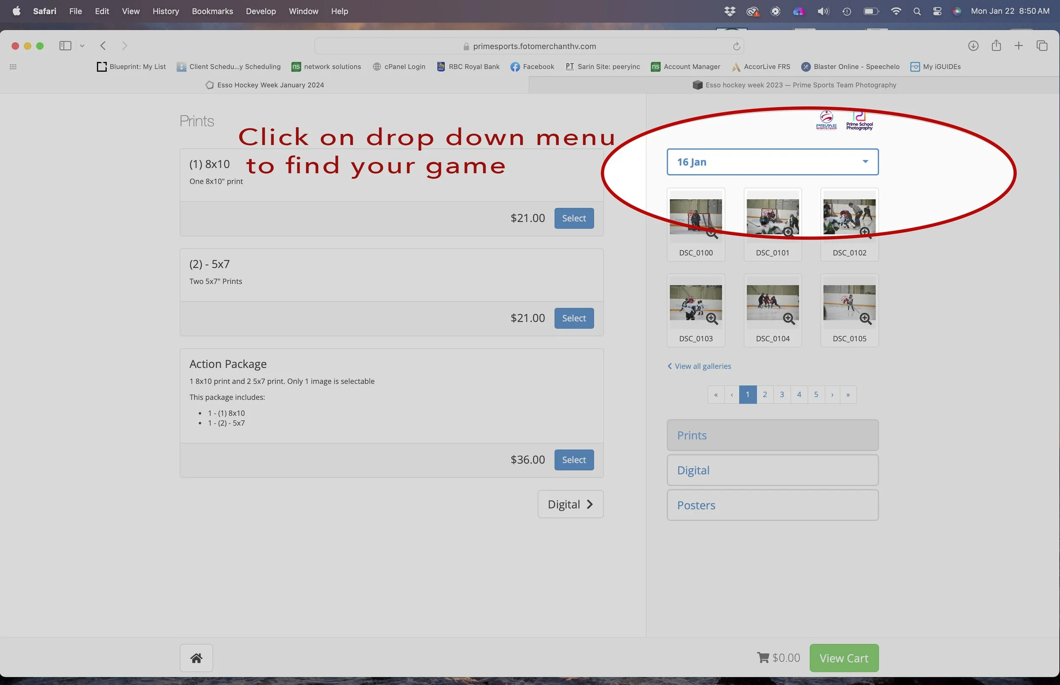Image resolution: width=1060 pixels, height=685 pixels.
Task: Open tab overview icon
Action: pyautogui.click(x=1042, y=46)
